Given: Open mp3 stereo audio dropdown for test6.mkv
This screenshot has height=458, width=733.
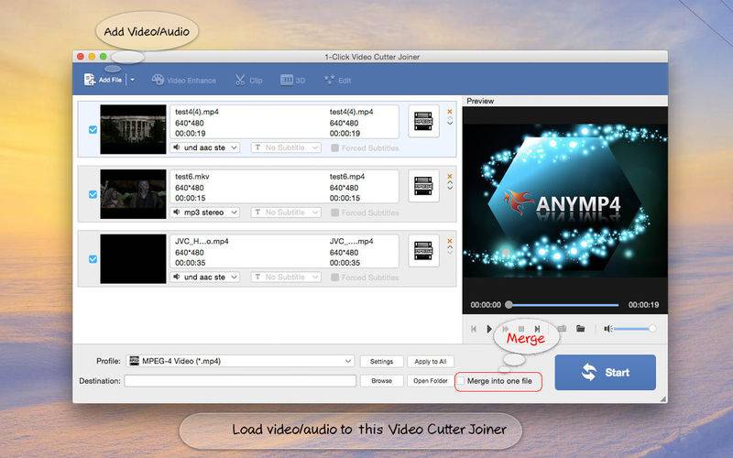Looking at the screenshot, I should [205, 213].
